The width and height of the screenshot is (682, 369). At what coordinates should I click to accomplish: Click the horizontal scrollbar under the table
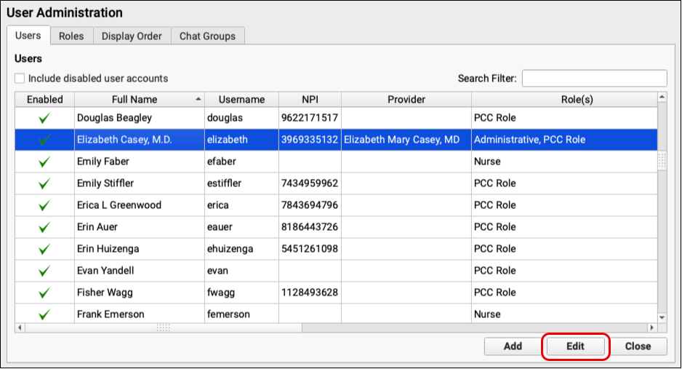tap(164, 328)
